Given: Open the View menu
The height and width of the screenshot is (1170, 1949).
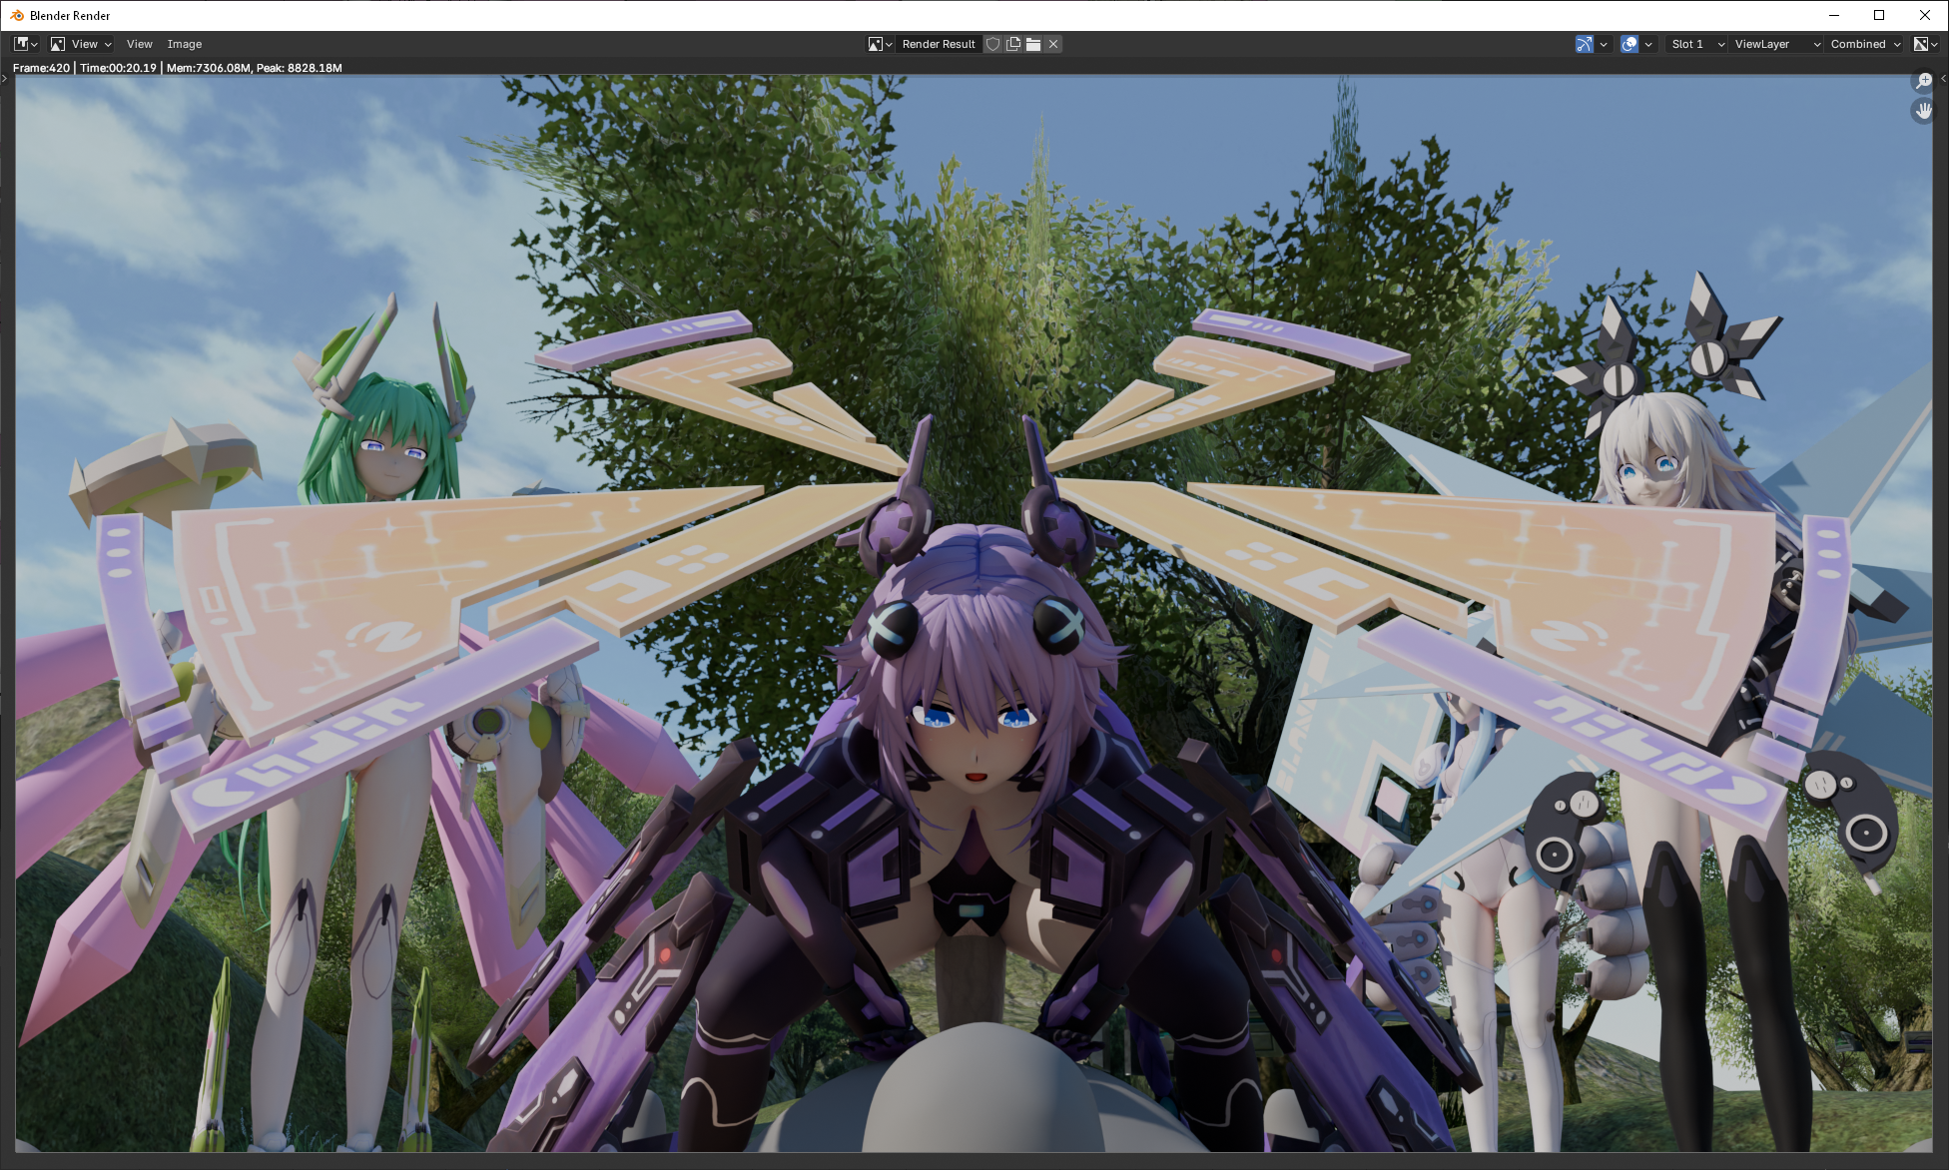Looking at the screenshot, I should coord(139,44).
